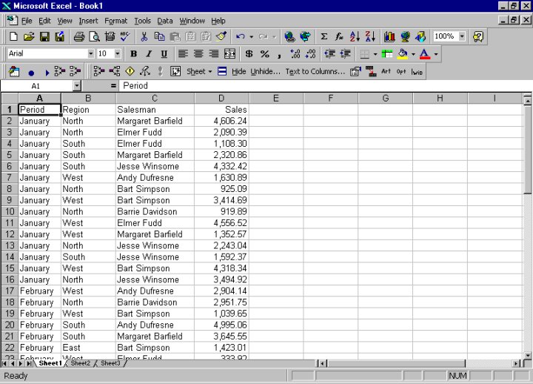The image size is (533, 384).
Task: Switch to the Sheet3 tab
Action: pyautogui.click(x=110, y=363)
